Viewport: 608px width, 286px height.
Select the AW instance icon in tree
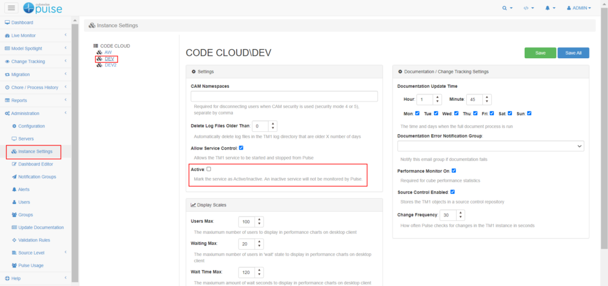(x=99, y=52)
